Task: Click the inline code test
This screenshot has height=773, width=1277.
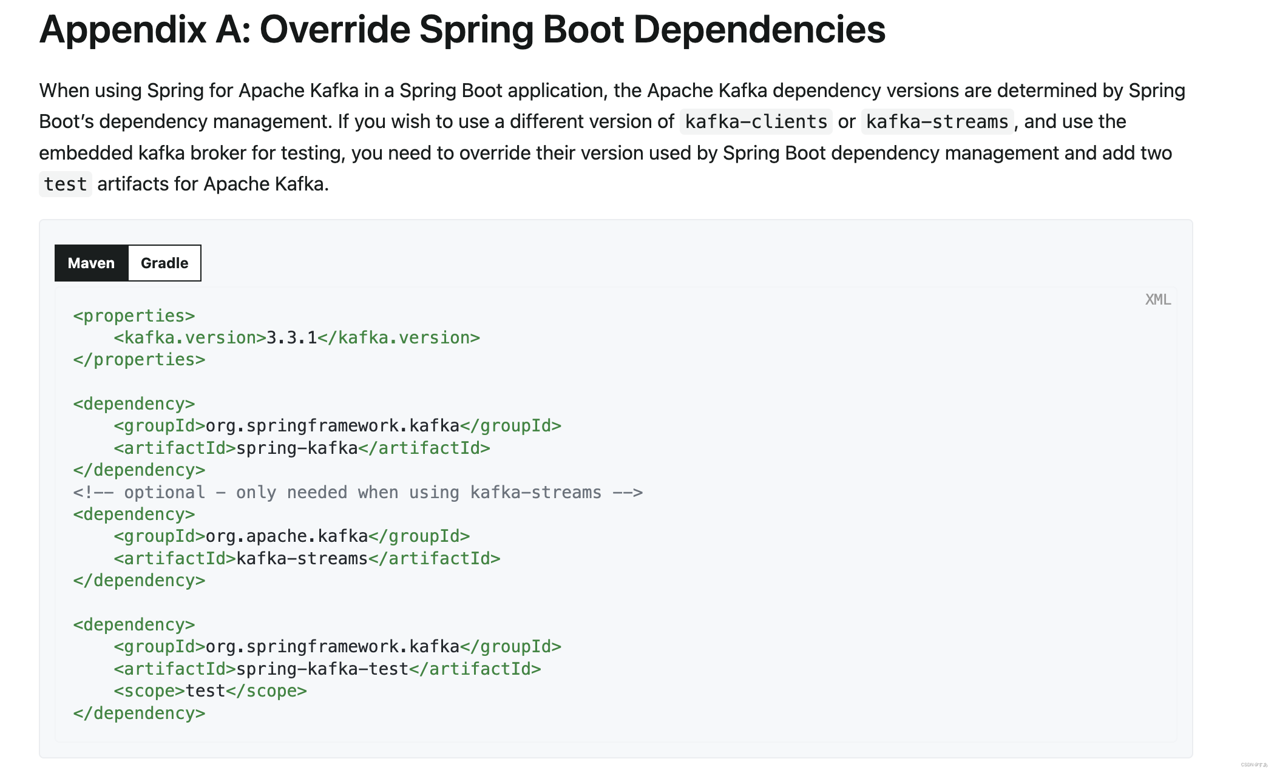Action: 65,183
